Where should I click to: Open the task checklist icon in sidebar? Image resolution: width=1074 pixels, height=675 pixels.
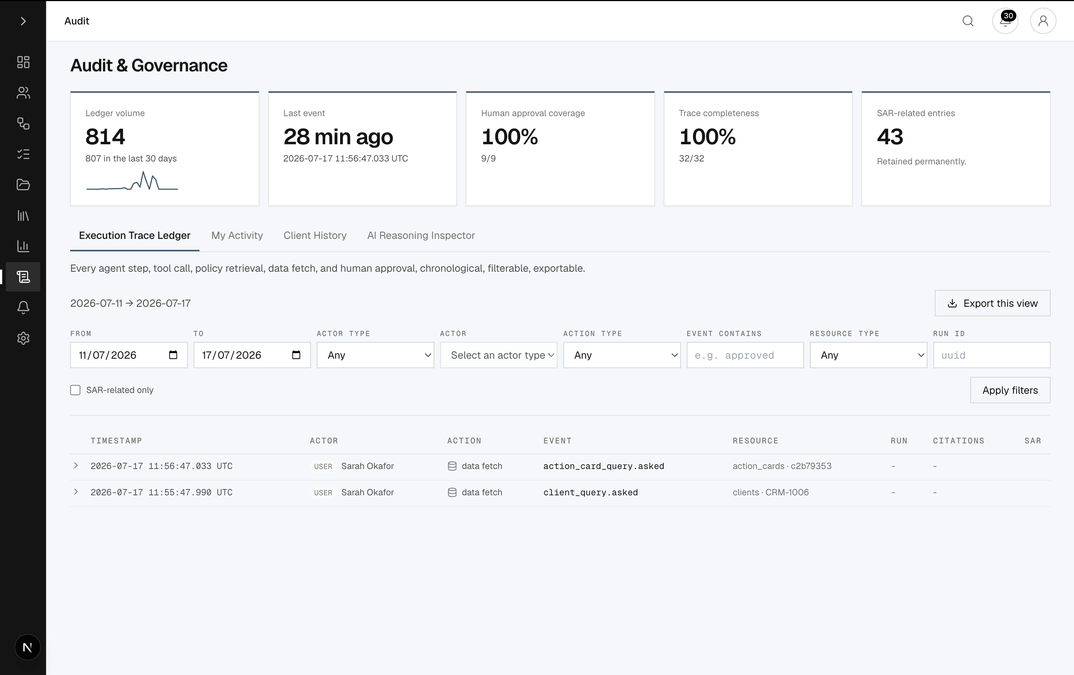pos(23,154)
